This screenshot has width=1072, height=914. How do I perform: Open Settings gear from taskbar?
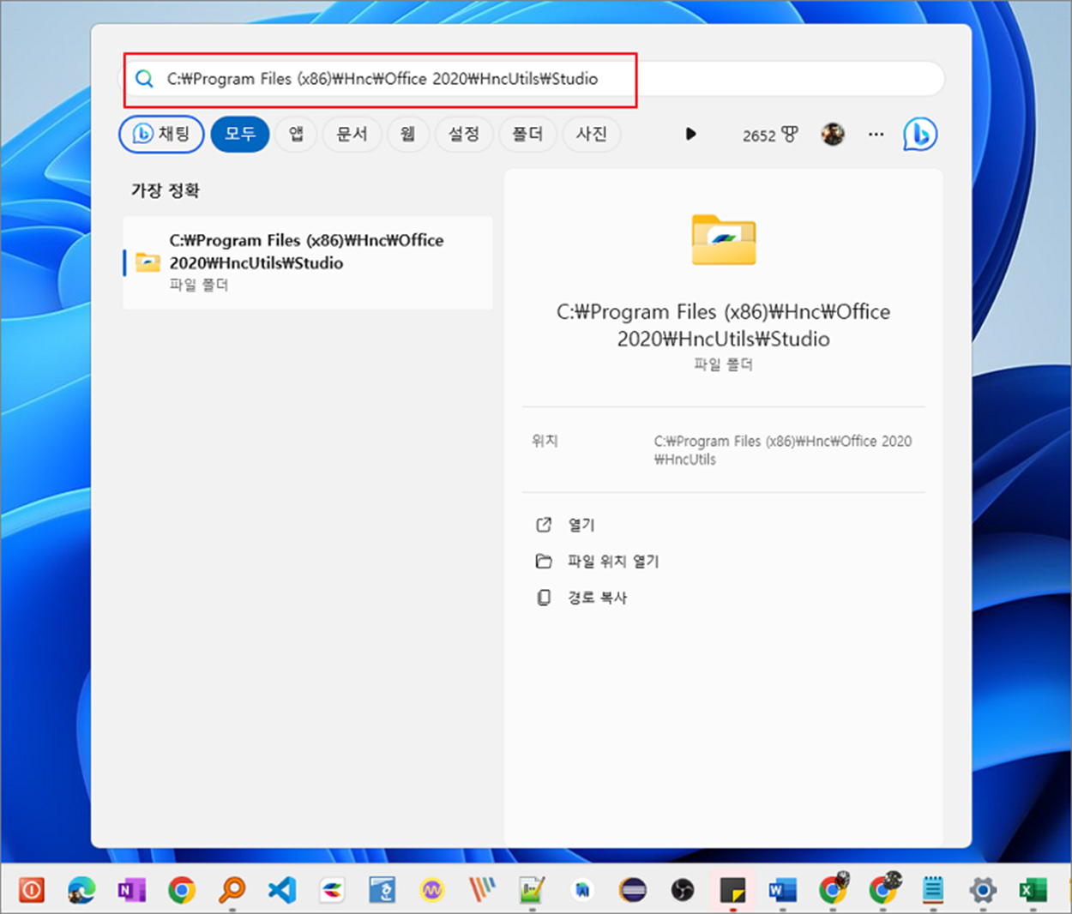(x=983, y=890)
